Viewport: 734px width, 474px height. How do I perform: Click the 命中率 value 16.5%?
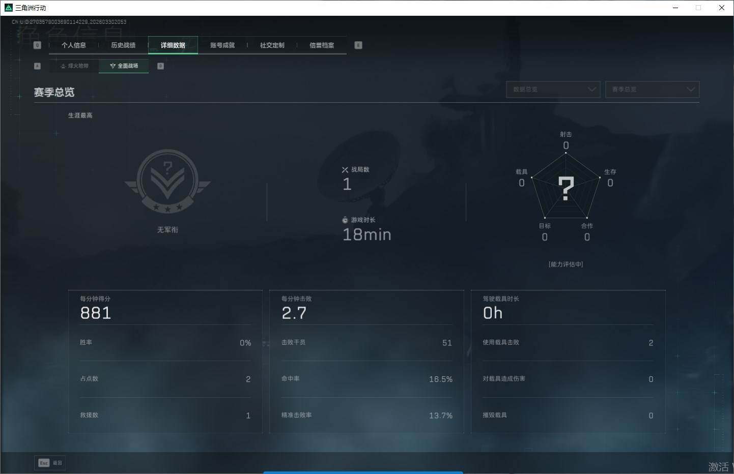(x=441, y=379)
